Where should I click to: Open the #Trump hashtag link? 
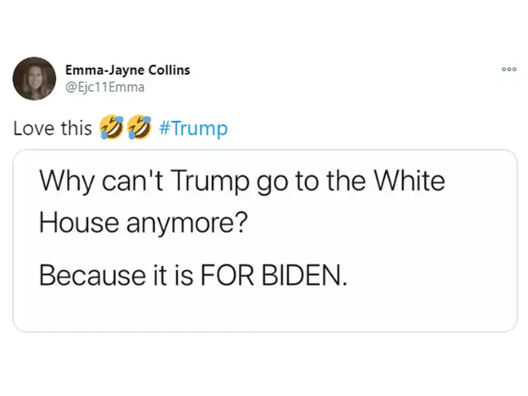click(x=193, y=128)
